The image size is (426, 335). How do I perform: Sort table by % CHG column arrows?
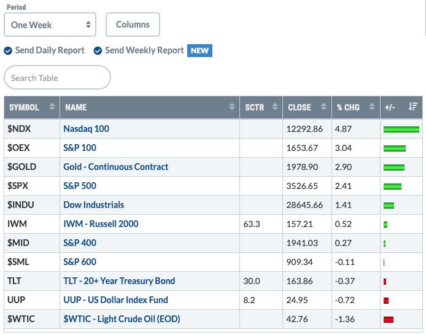[x=372, y=107]
